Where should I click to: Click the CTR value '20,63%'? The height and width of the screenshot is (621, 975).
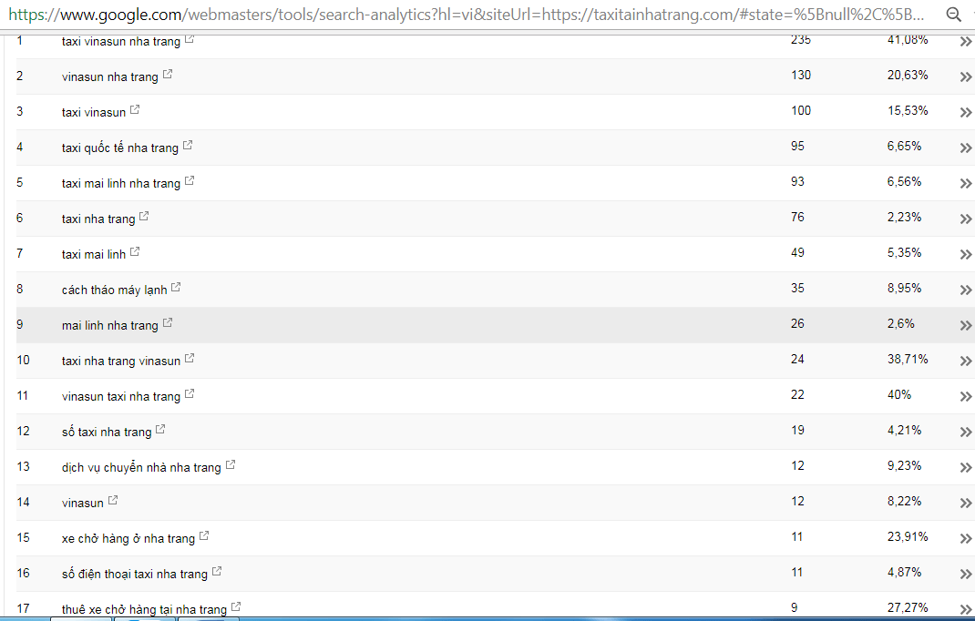point(908,76)
